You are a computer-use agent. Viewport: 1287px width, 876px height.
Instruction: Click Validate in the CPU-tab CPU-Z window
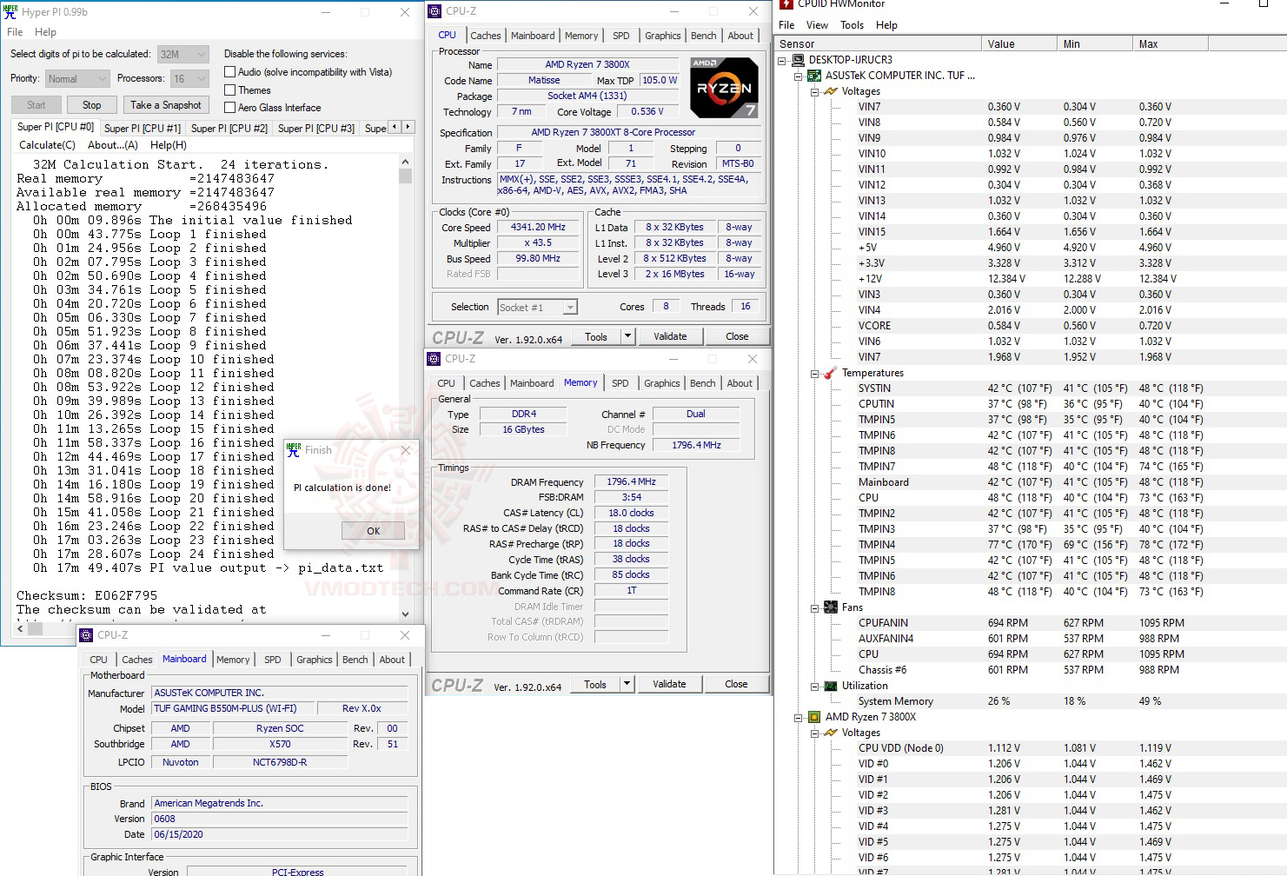pyautogui.click(x=670, y=336)
